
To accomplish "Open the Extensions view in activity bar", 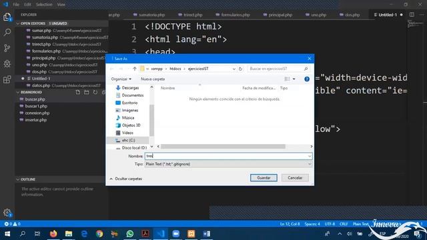I will [7, 79].
